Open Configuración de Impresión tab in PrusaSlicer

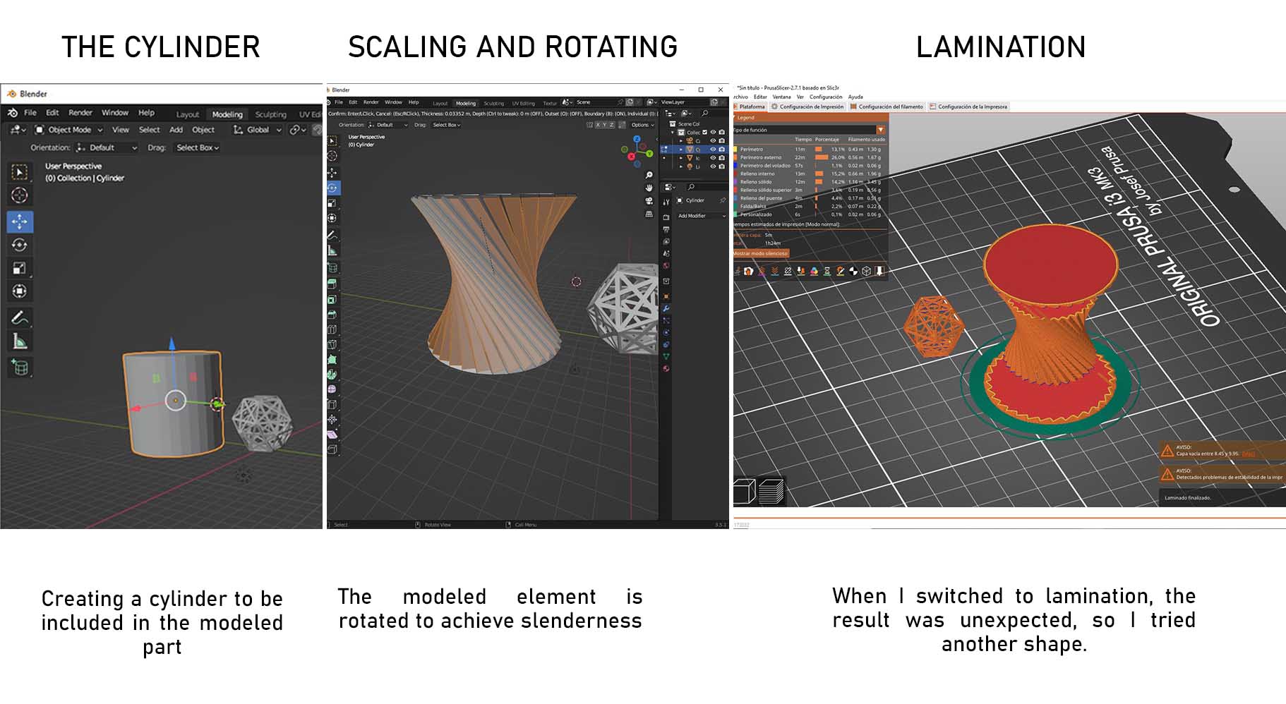(807, 107)
